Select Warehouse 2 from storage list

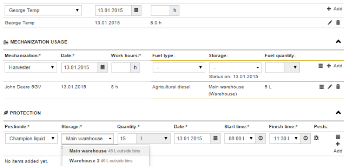tap(105, 161)
